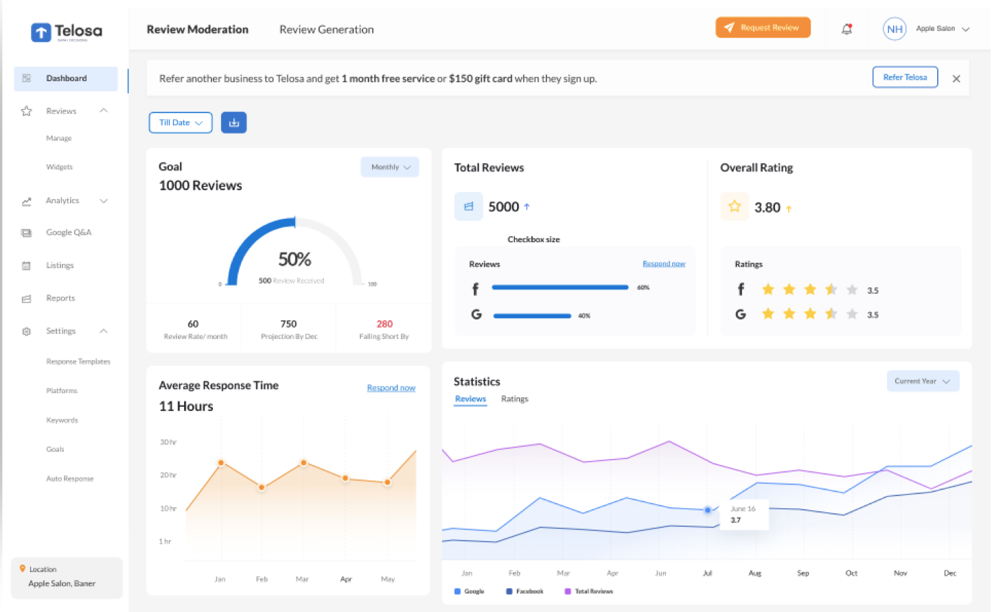The height and width of the screenshot is (612, 994).
Task: Click the Telosa logo
Action: click(67, 32)
